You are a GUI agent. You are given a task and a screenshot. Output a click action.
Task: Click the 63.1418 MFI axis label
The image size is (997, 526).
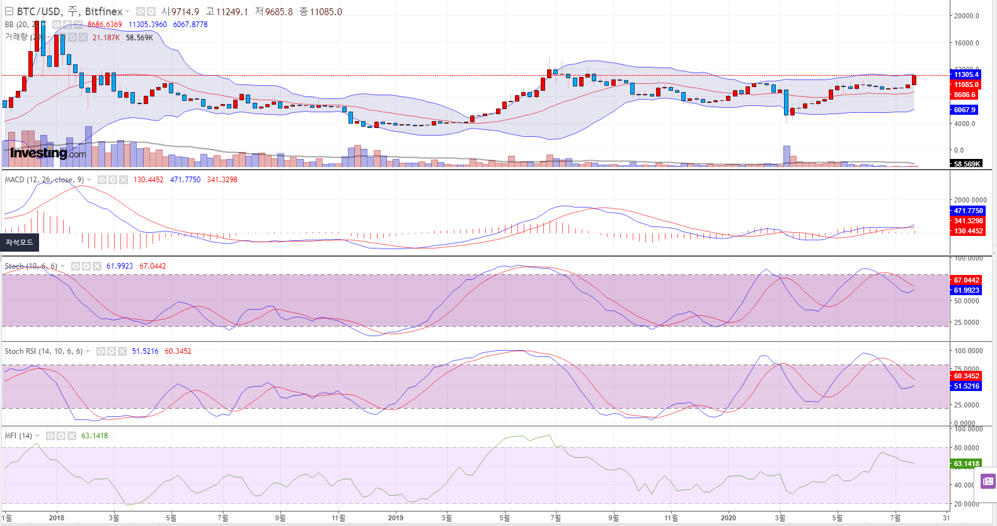pos(965,464)
